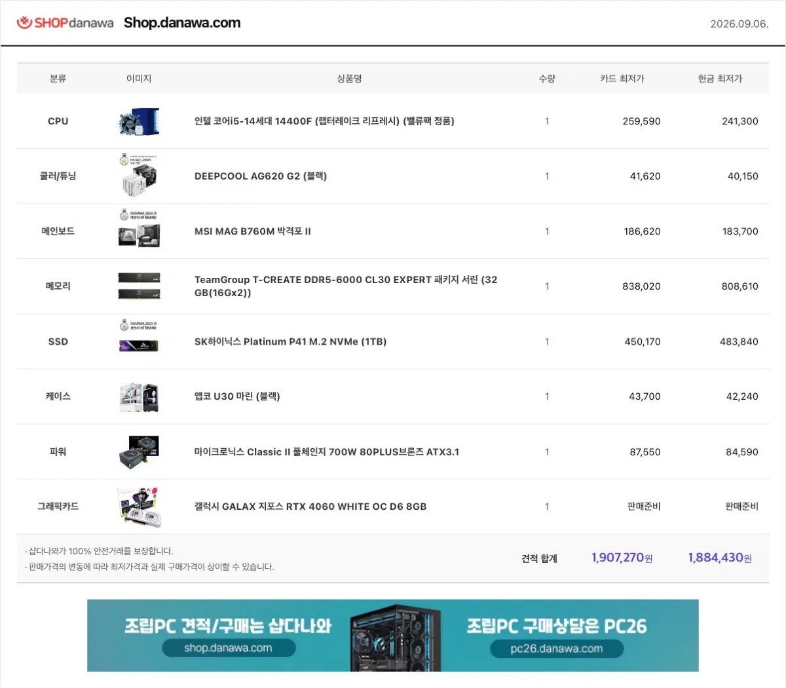Image resolution: width=786 pixels, height=688 pixels.
Task: Click SSD card price 450,170
Action: point(643,341)
